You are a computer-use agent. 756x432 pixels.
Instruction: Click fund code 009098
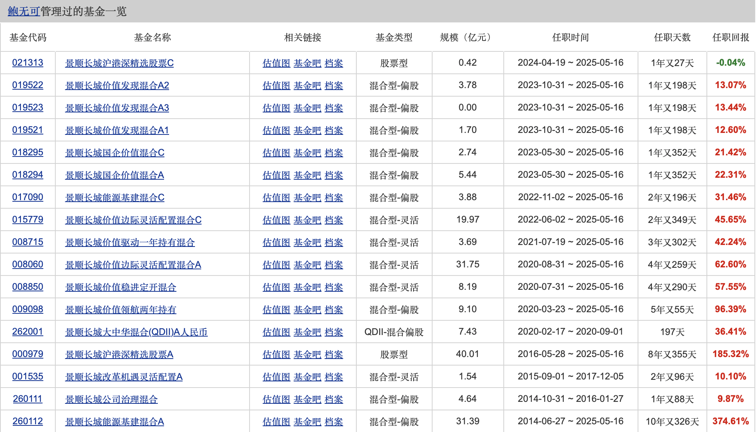point(28,310)
